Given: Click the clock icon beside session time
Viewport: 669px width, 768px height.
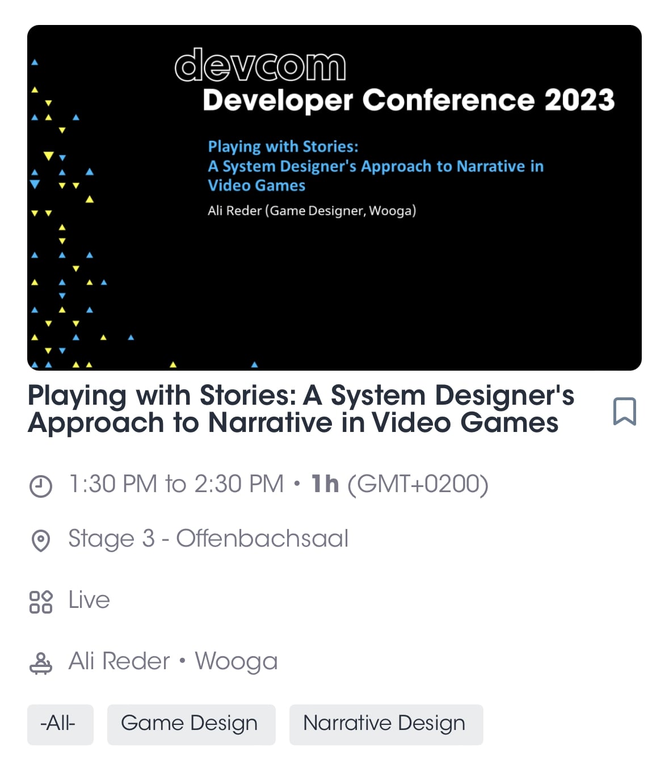Looking at the screenshot, I should pos(41,486).
